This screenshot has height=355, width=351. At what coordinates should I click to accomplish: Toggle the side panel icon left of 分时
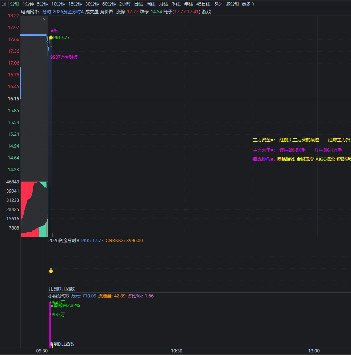4,4
